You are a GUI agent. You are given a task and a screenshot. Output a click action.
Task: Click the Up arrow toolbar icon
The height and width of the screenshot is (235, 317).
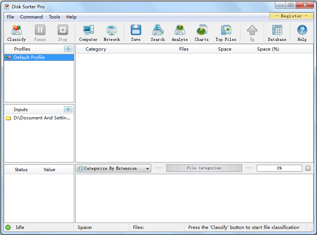click(252, 33)
